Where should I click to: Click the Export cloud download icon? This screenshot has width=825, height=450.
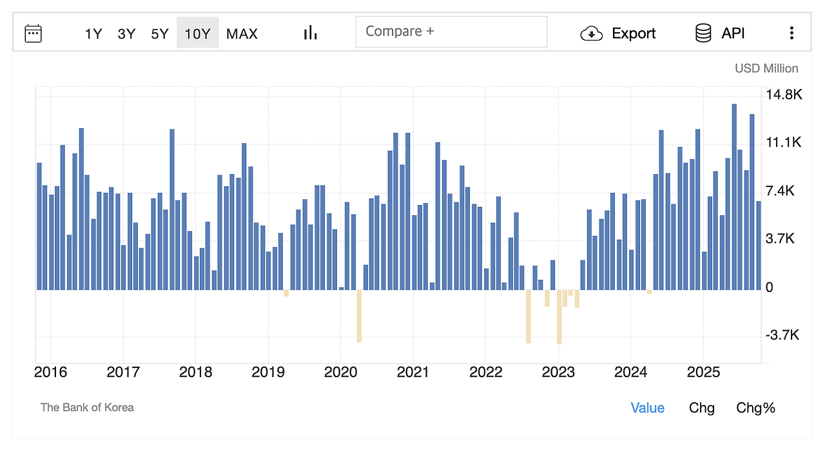click(x=591, y=34)
